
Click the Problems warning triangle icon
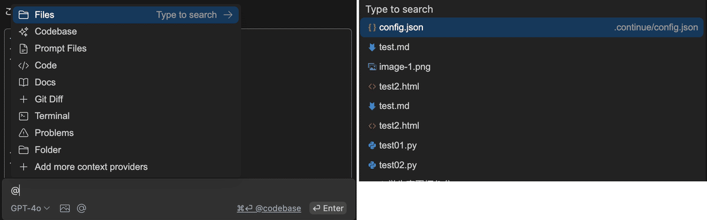tap(24, 133)
